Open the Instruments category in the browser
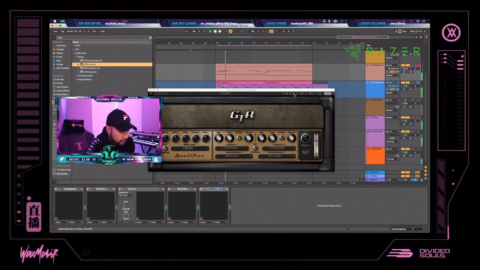 click(62, 87)
